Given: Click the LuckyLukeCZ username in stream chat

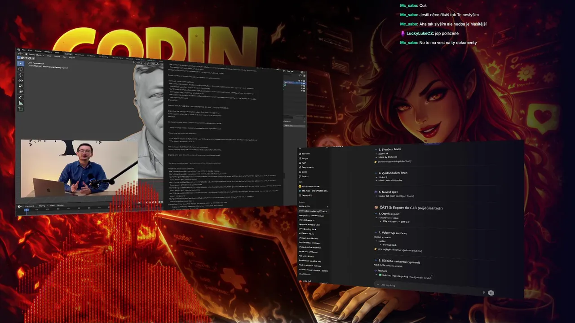Looking at the screenshot, I should coord(420,33).
